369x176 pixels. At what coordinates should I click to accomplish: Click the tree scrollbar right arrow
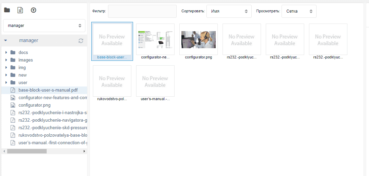point(84,151)
